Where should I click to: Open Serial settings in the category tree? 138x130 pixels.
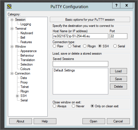pos(24,100)
